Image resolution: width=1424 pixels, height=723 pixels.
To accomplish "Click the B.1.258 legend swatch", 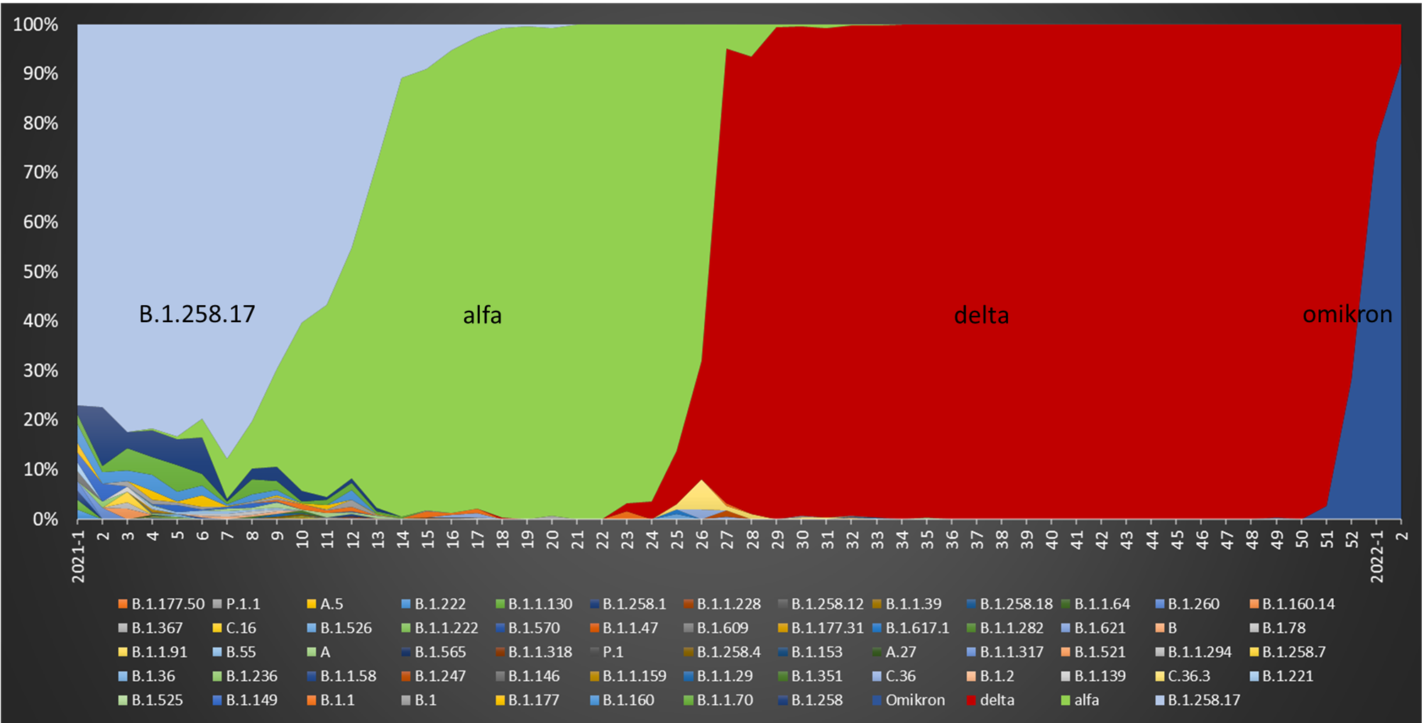I will click(782, 700).
